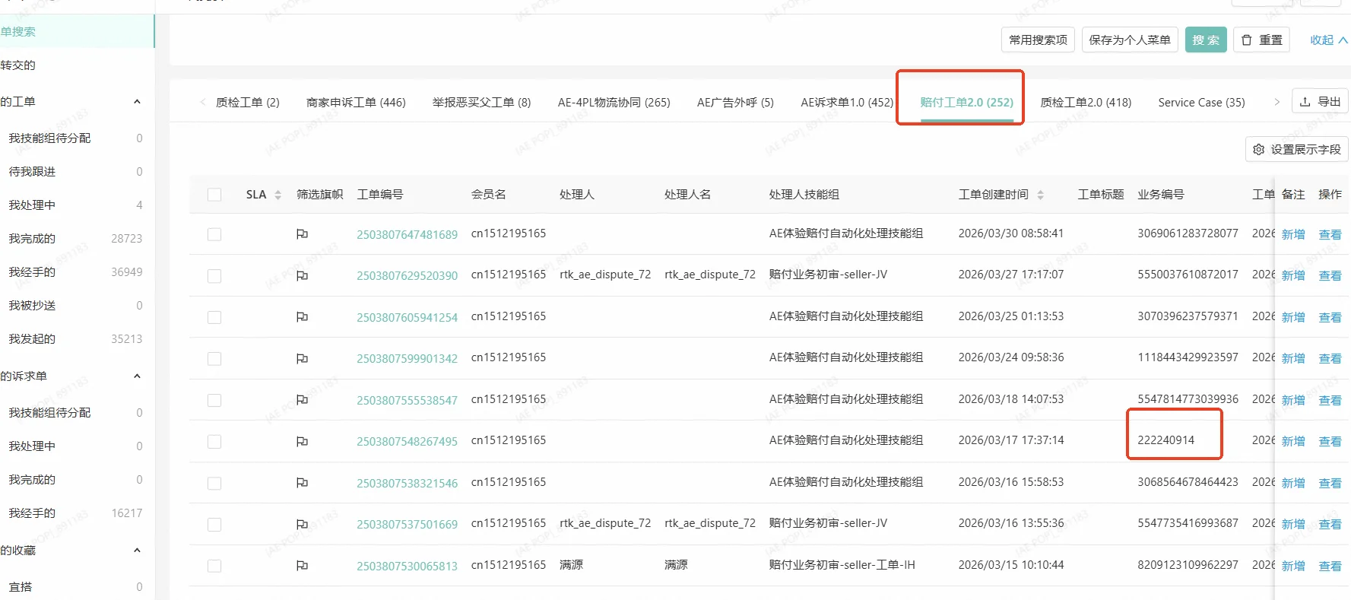The width and height of the screenshot is (1351, 600).
Task: Click the flag icon for ticket 2503807629520390
Action: 302,275
